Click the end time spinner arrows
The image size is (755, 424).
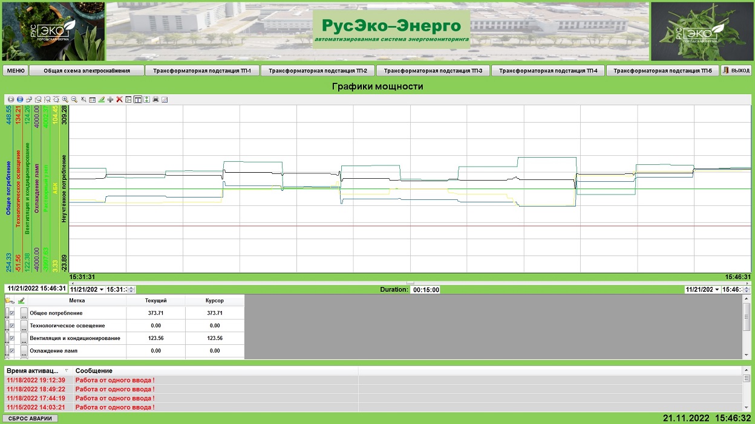(x=748, y=289)
